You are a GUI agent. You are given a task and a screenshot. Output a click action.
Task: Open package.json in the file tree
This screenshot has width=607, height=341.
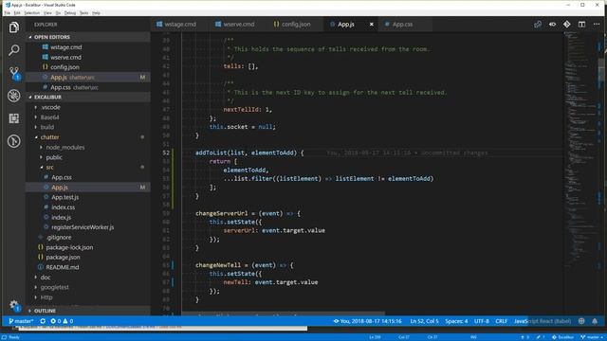[x=88, y=257]
